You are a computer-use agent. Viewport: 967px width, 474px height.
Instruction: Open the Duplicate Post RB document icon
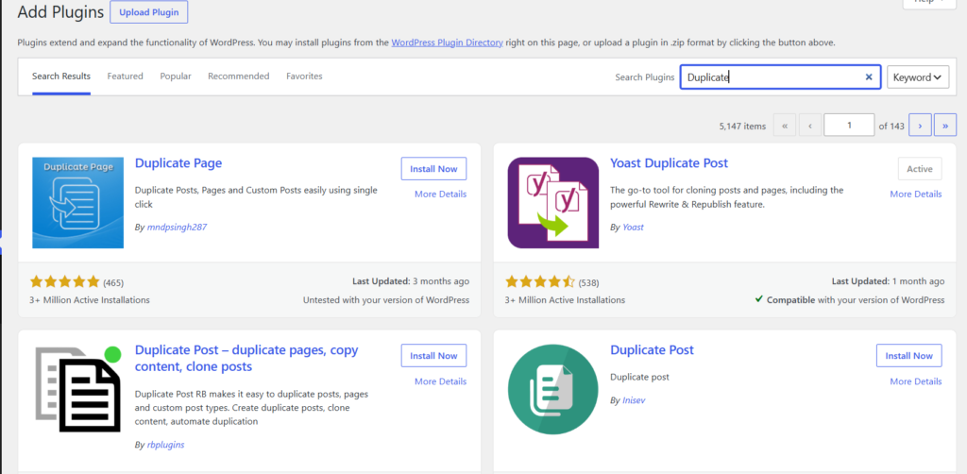(77, 389)
